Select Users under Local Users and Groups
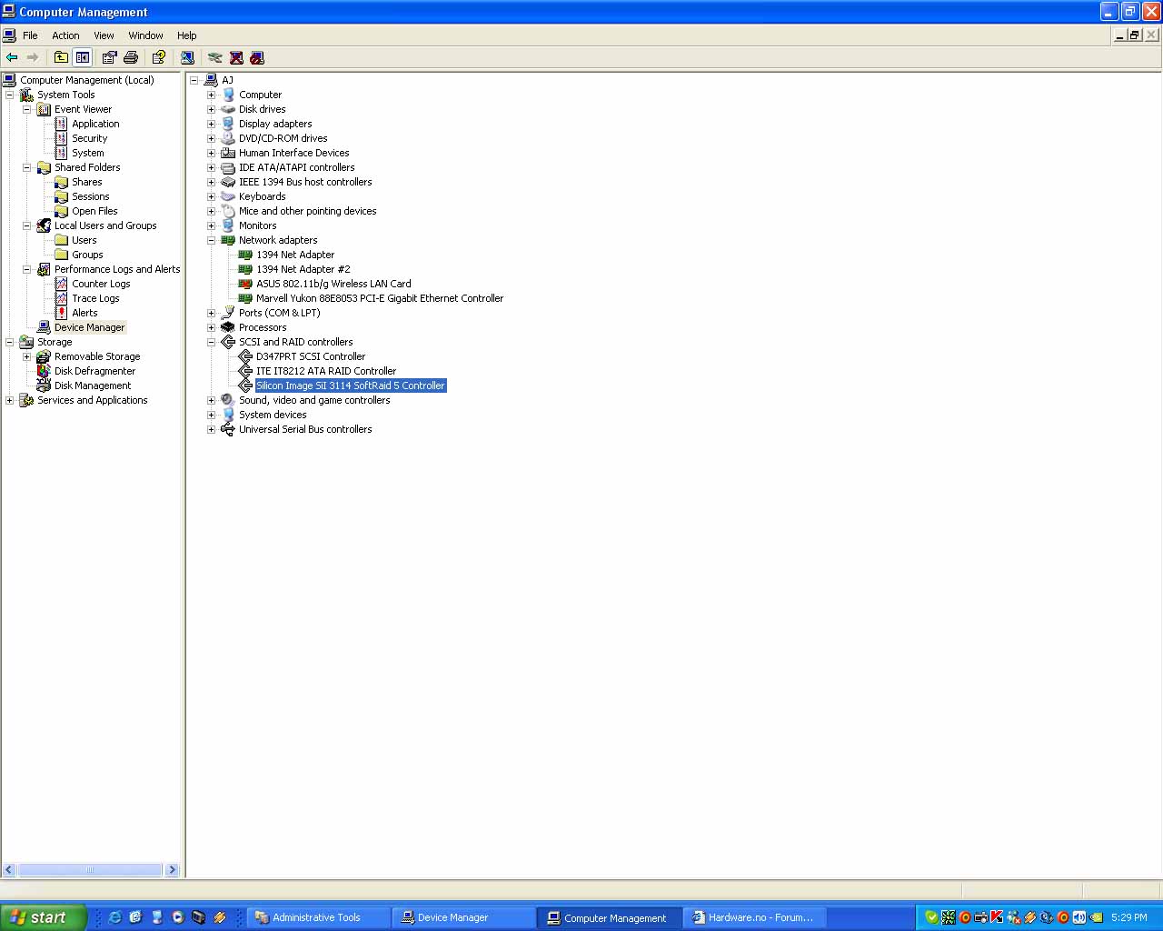Viewport: 1163px width, 931px height. pyautogui.click(x=84, y=240)
